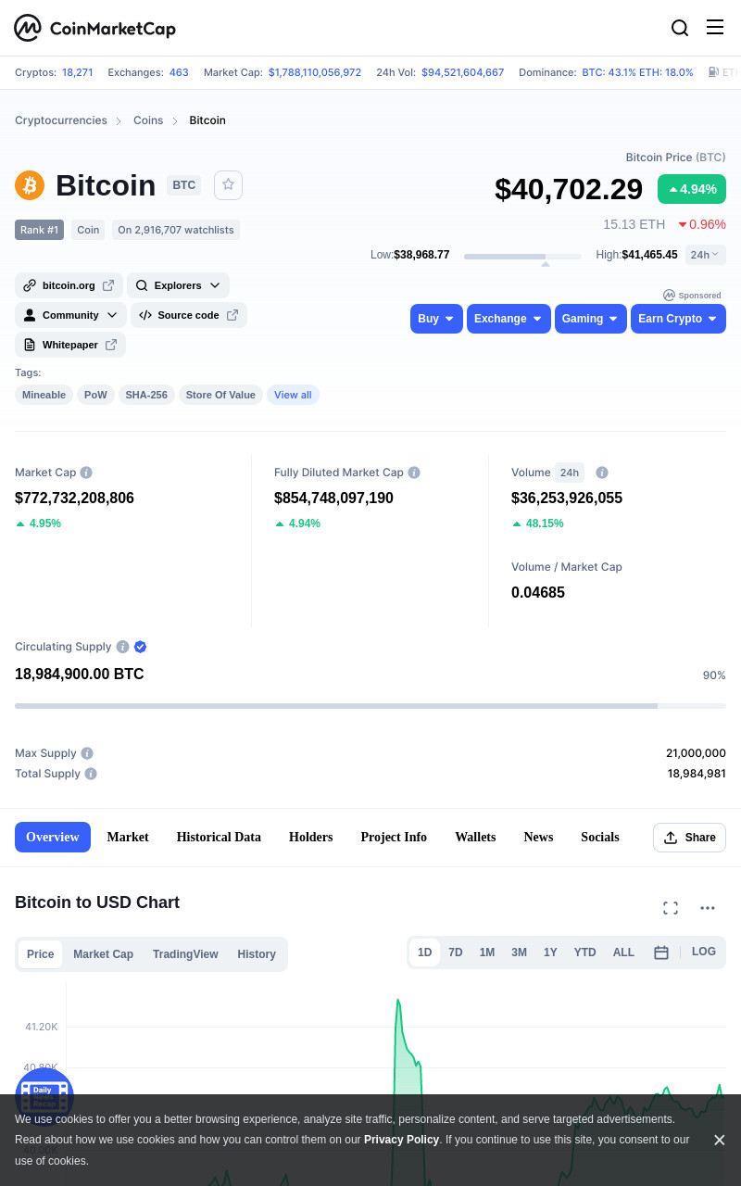741x1186 pixels.
Task: Open the Historical Data tab
Action: (x=219, y=837)
